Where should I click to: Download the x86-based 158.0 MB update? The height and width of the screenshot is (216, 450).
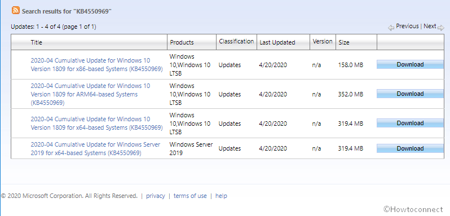(x=410, y=64)
